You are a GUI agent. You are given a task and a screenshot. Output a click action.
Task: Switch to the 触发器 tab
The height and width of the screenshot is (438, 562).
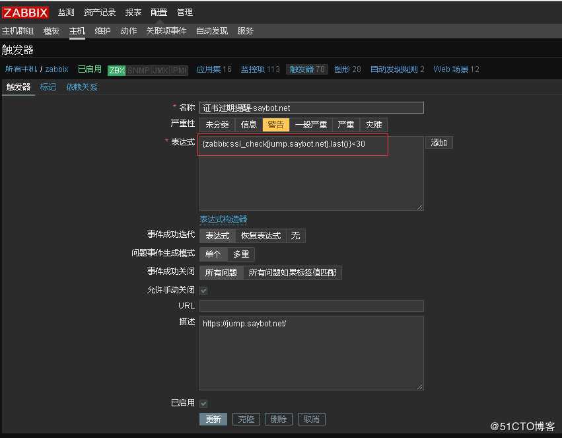[x=18, y=87]
